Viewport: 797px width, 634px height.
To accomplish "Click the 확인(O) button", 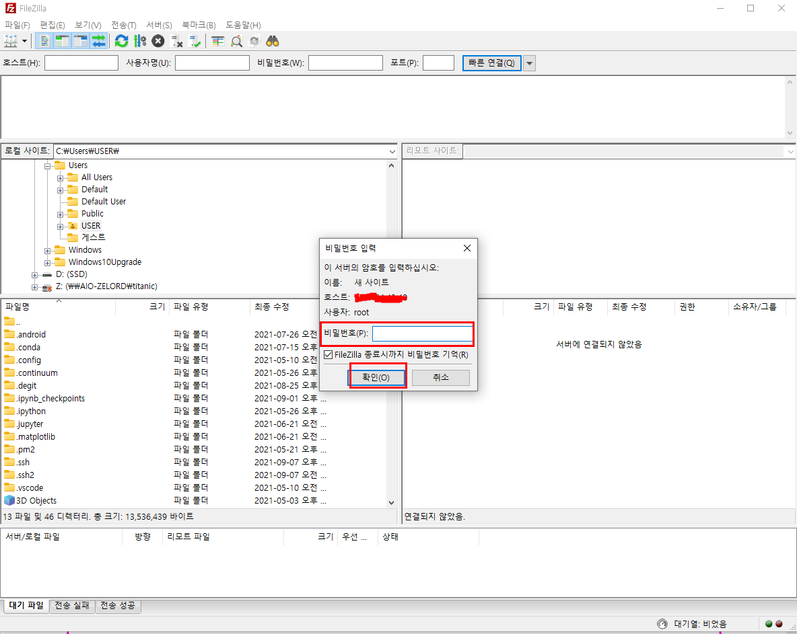I will 376,378.
